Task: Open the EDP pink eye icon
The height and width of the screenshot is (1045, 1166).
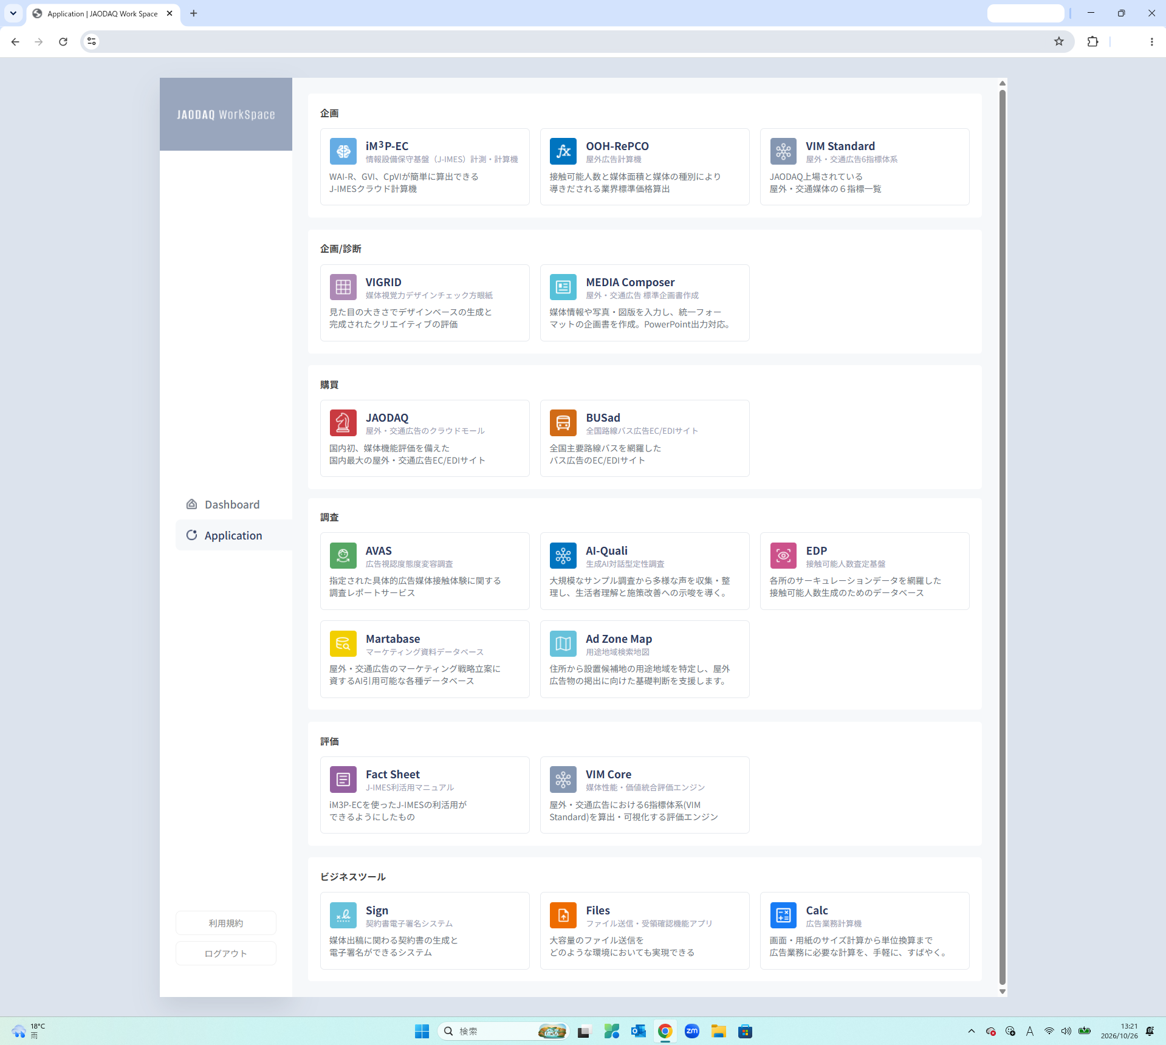Action: tap(783, 555)
